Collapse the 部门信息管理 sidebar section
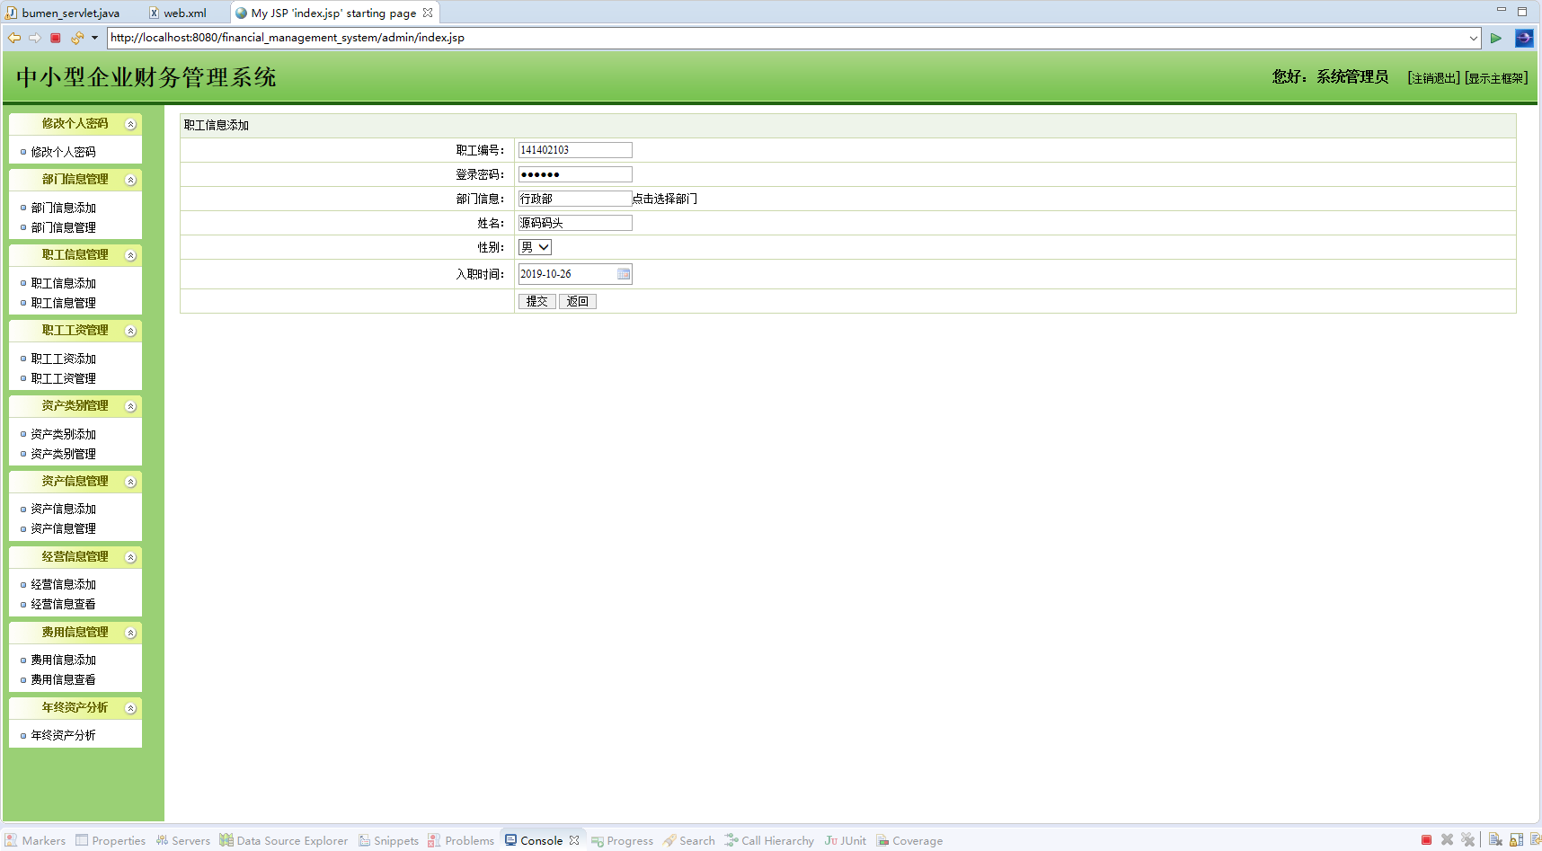The image size is (1542, 851). [131, 179]
